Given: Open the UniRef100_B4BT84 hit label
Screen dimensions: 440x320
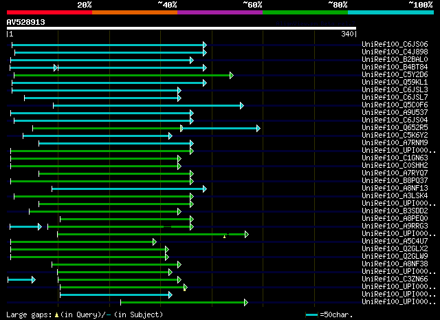Looking at the screenshot, I should coord(395,67).
